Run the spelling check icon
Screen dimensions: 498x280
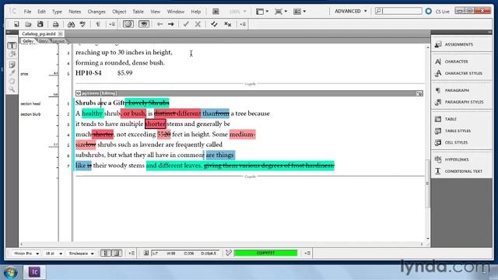tap(82, 24)
